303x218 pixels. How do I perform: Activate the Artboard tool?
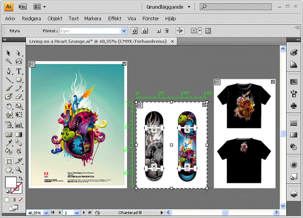(8, 161)
